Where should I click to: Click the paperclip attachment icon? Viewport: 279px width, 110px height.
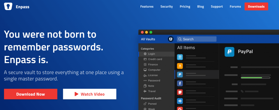coord(242,91)
